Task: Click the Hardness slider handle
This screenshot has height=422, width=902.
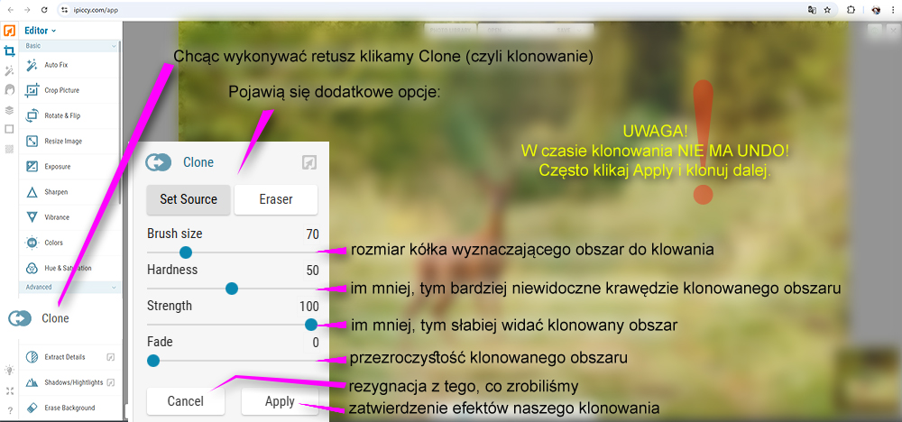Action: 231,289
